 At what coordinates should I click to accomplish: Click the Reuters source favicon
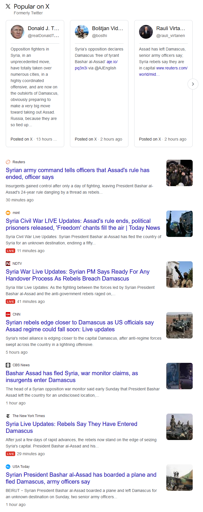[x=8, y=162]
